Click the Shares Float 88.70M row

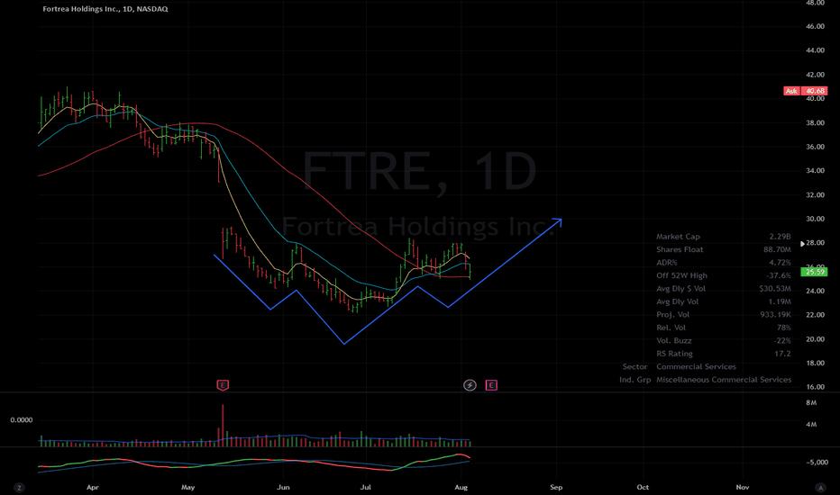coord(723,249)
